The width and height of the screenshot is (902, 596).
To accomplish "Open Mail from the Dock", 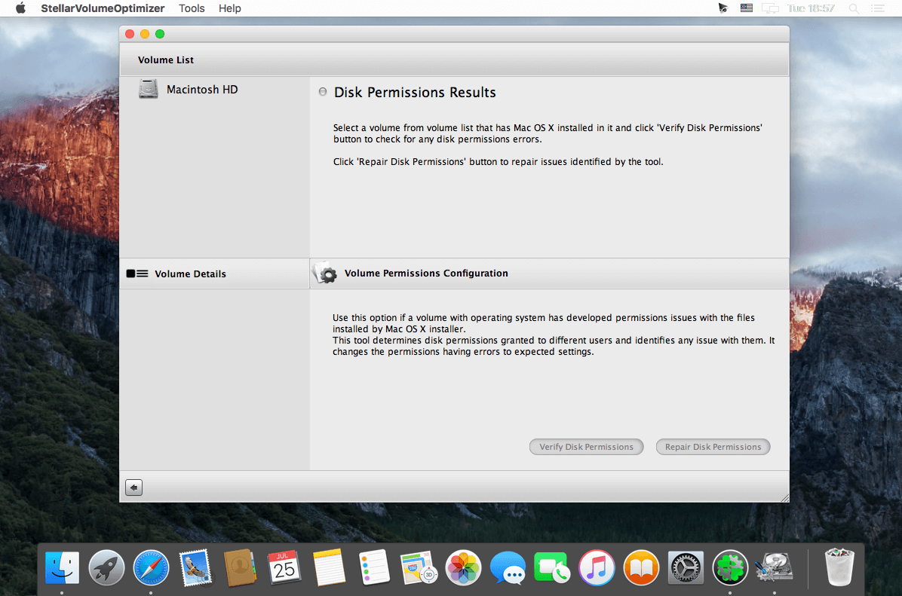I will 195,568.
